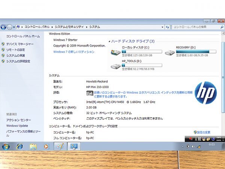Viewport: 225px width, 169px height.
Task: Click the Windows 7 Starter edition text
Action: click(x=65, y=40)
